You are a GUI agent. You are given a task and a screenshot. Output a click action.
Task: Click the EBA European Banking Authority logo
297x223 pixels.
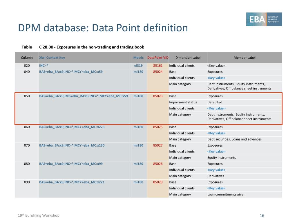pos(264,19)
